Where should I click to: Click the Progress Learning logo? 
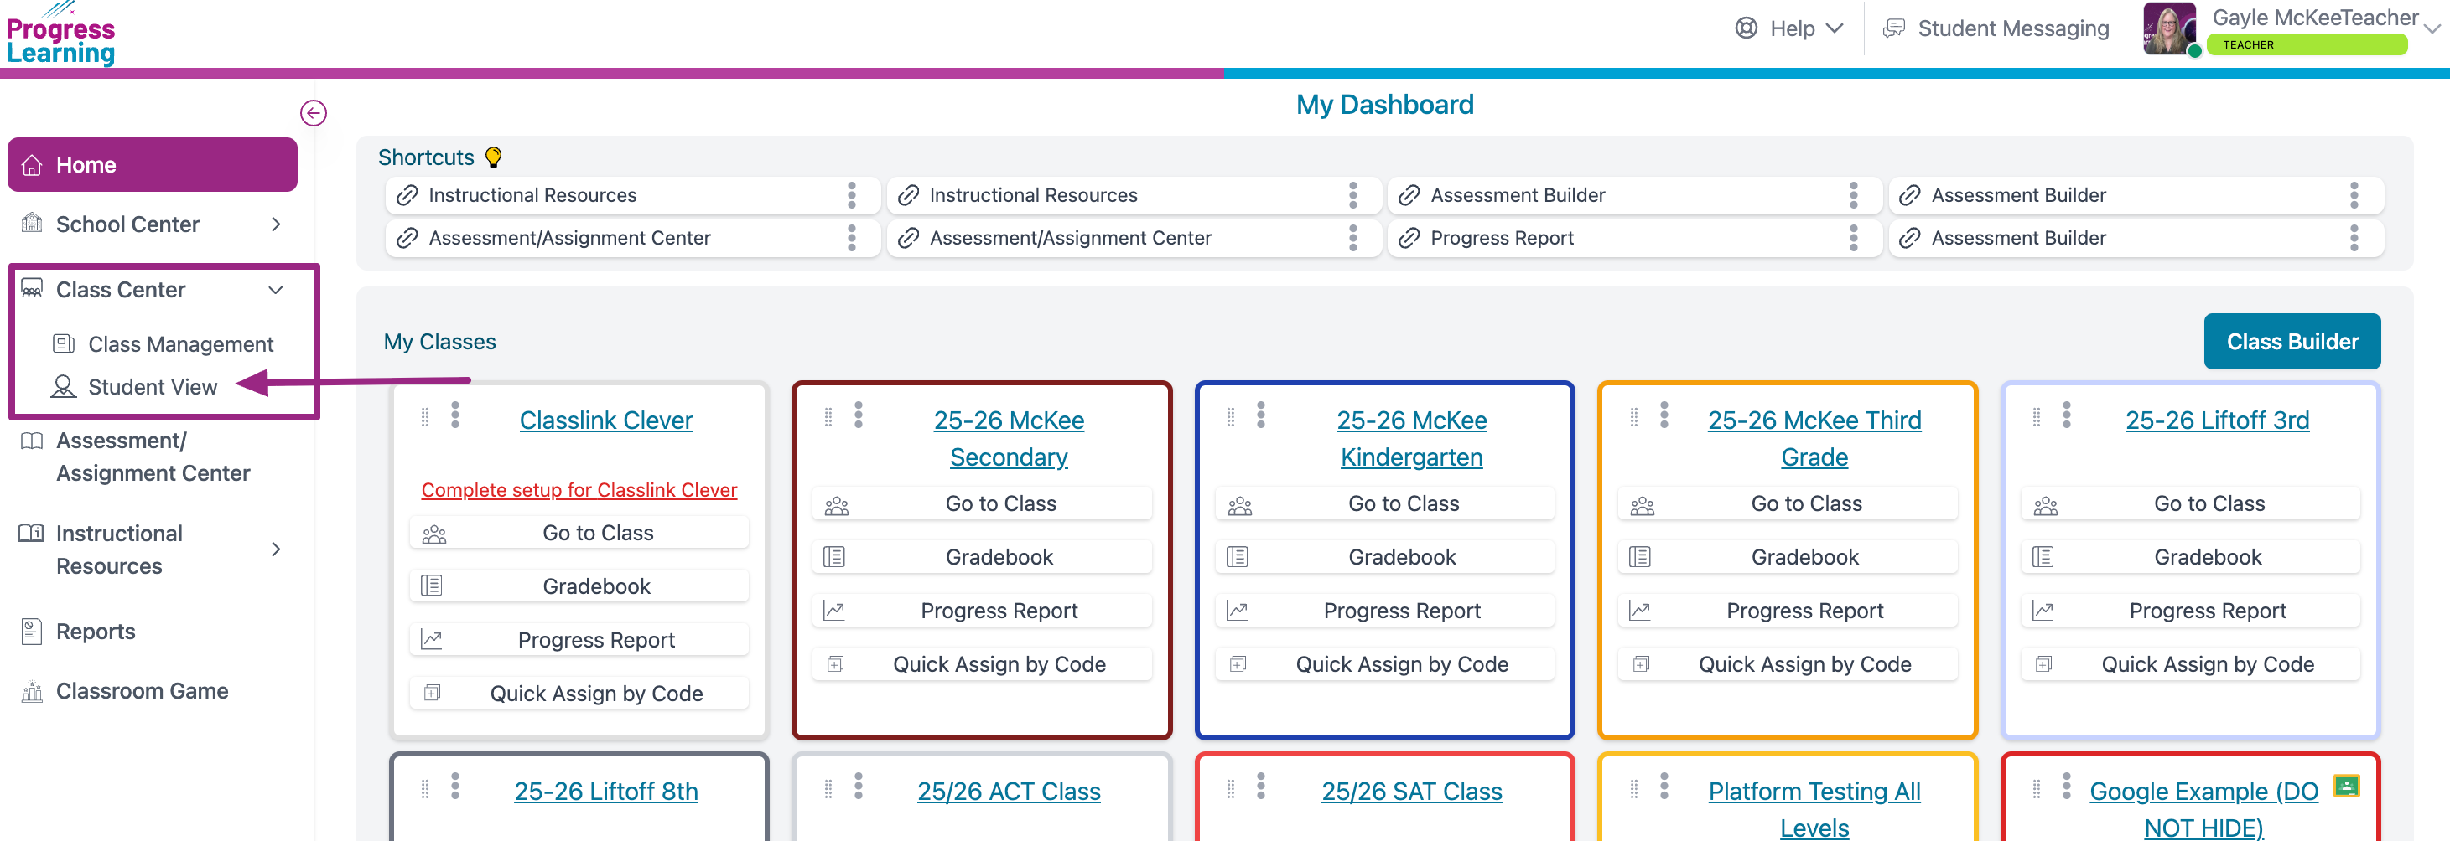coord(61,34)
